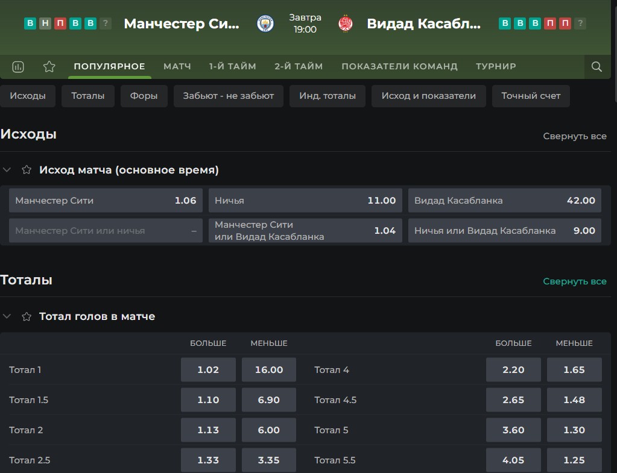Open the search magnifier icon

pyautogui.click(x=596, y=67)
